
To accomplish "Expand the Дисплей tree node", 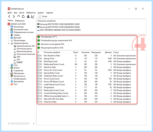I will point(9,38).
